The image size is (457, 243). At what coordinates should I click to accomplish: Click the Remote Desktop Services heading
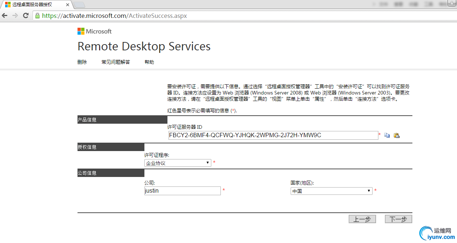point(144,46)
